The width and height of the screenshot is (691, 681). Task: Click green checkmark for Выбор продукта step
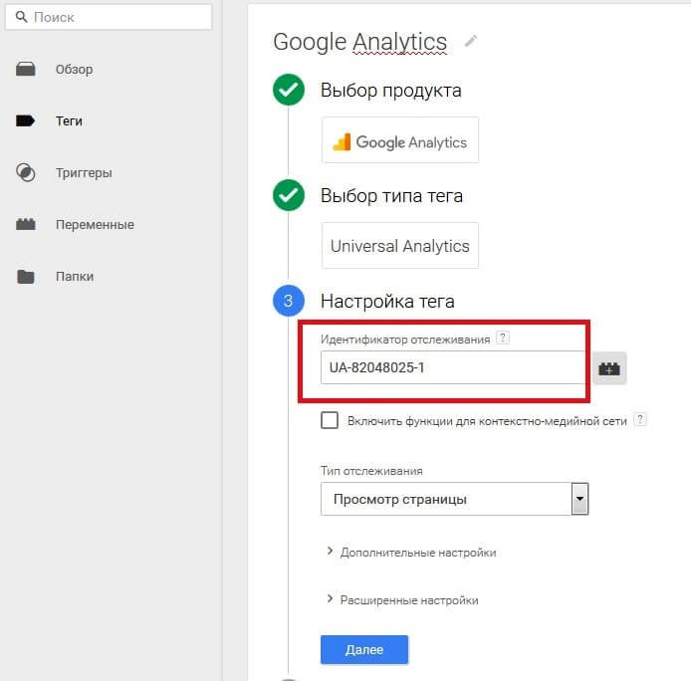288,91
